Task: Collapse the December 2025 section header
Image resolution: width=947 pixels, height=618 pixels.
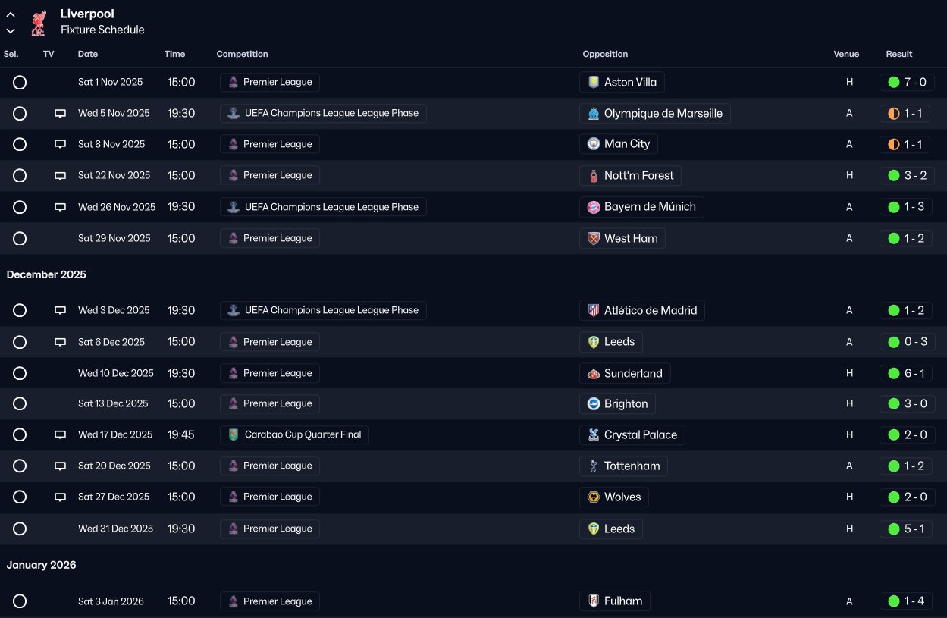Action: coord(46,274)
